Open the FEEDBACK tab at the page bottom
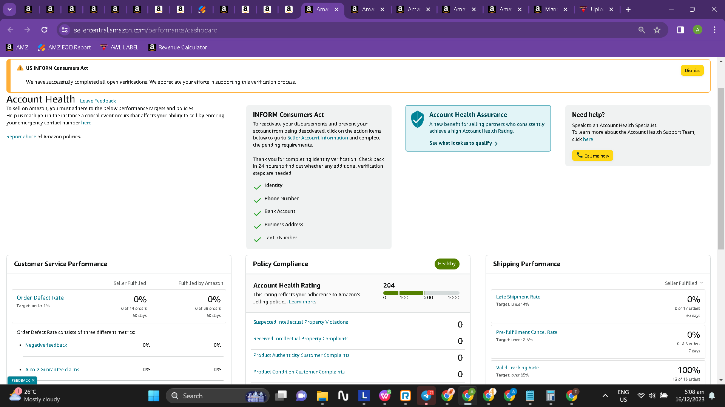The width and height of the screenshot is (725, 407). (21, 381)
